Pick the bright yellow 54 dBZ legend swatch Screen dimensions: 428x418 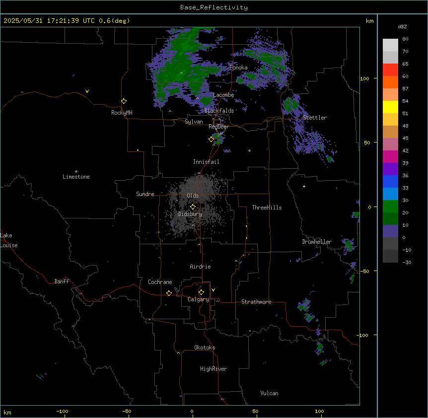(390, 107)
